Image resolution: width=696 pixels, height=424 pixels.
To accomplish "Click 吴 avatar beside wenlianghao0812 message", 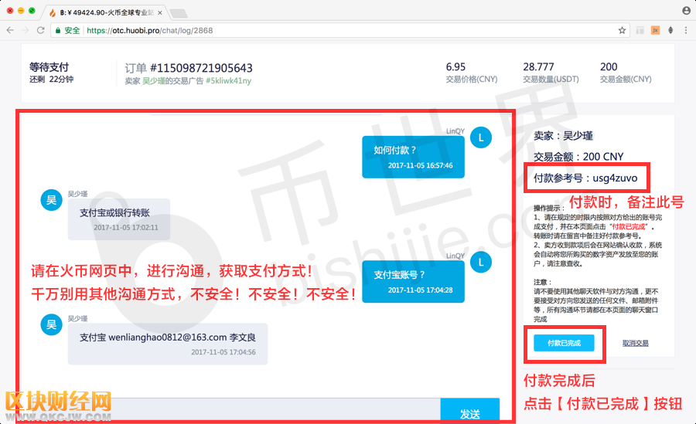I will click(x=52, y=324).
